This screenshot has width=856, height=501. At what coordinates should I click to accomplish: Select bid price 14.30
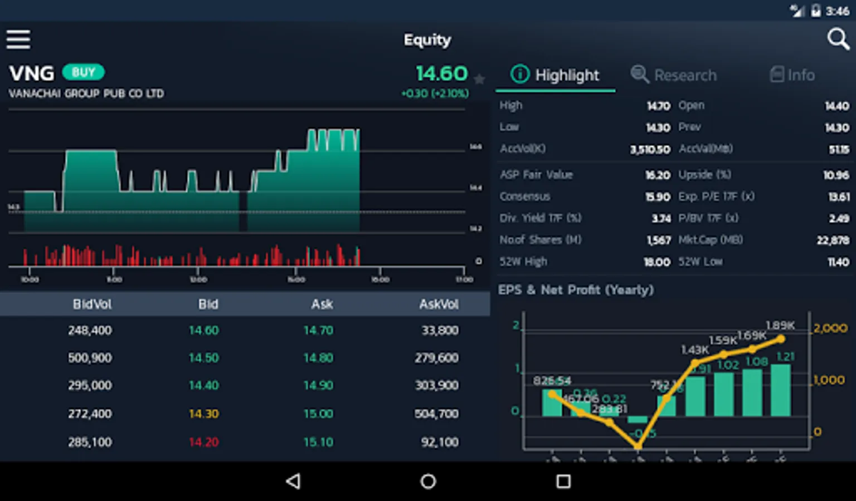tap(203, 414)
